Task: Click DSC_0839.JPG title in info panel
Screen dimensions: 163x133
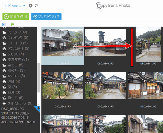Action: [x=13, y=109]
